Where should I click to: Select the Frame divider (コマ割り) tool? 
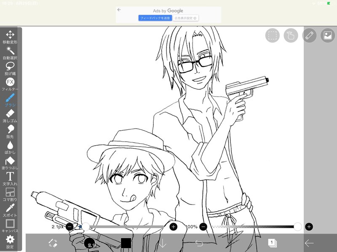tap(10, 194)
